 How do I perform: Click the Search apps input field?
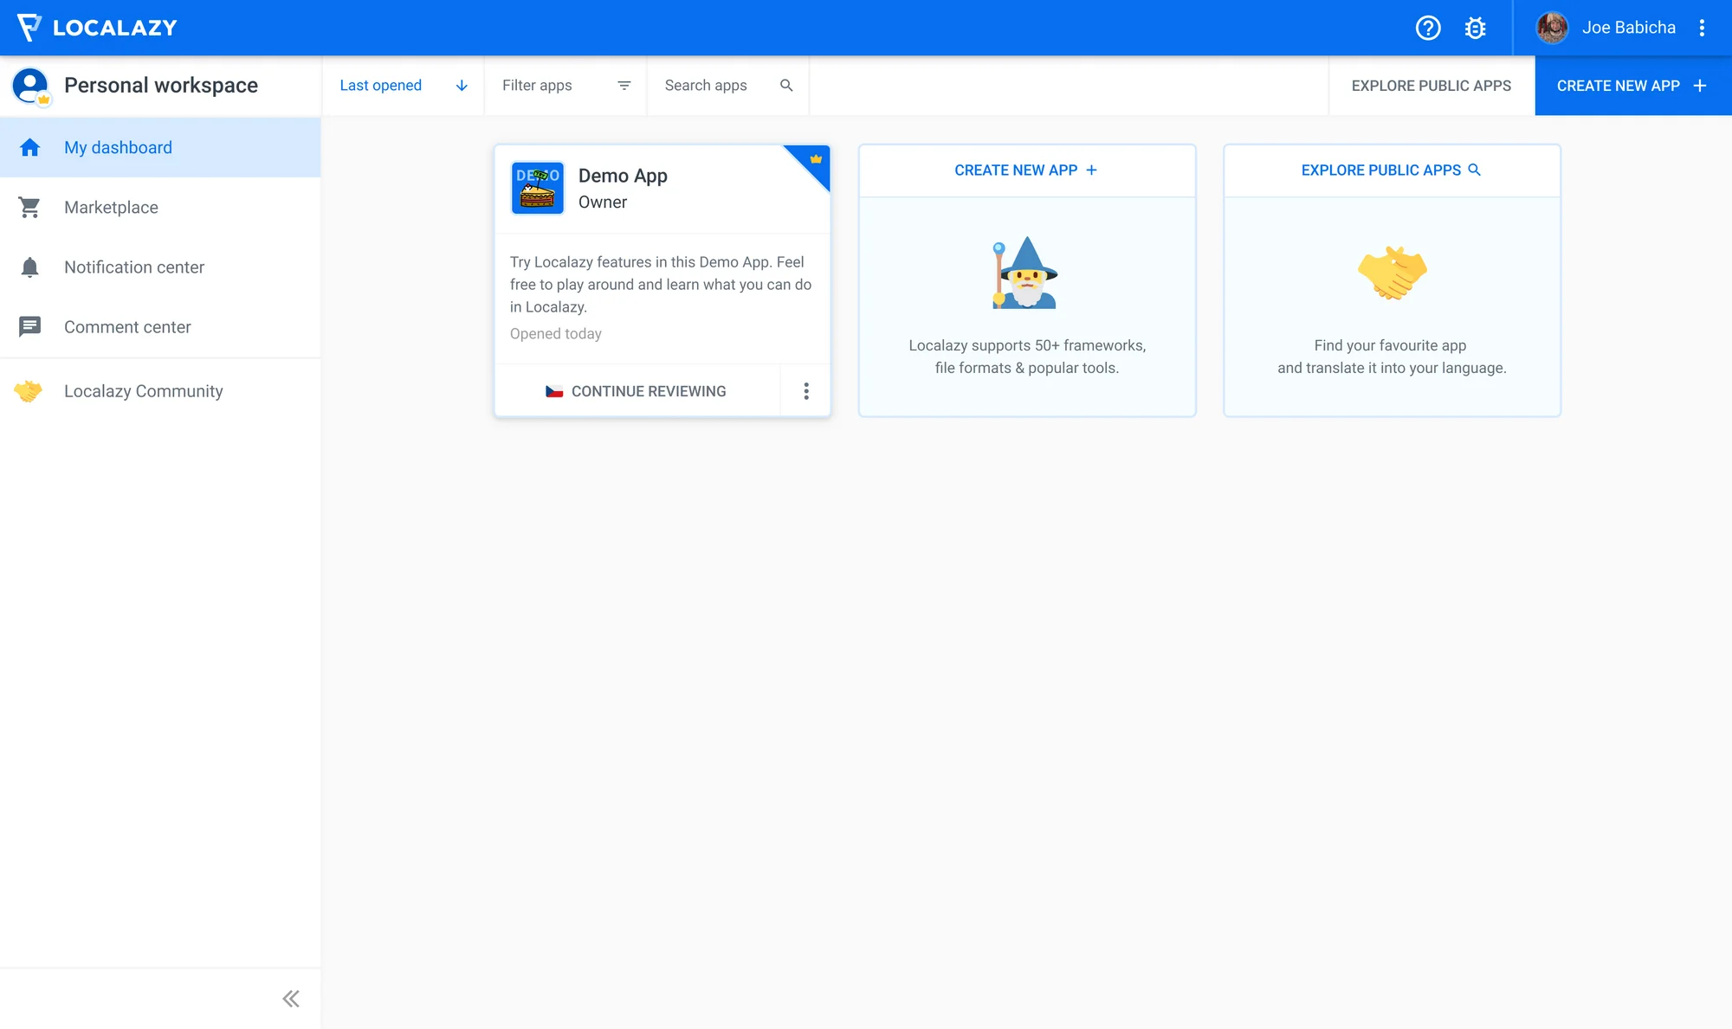[719, 86]
